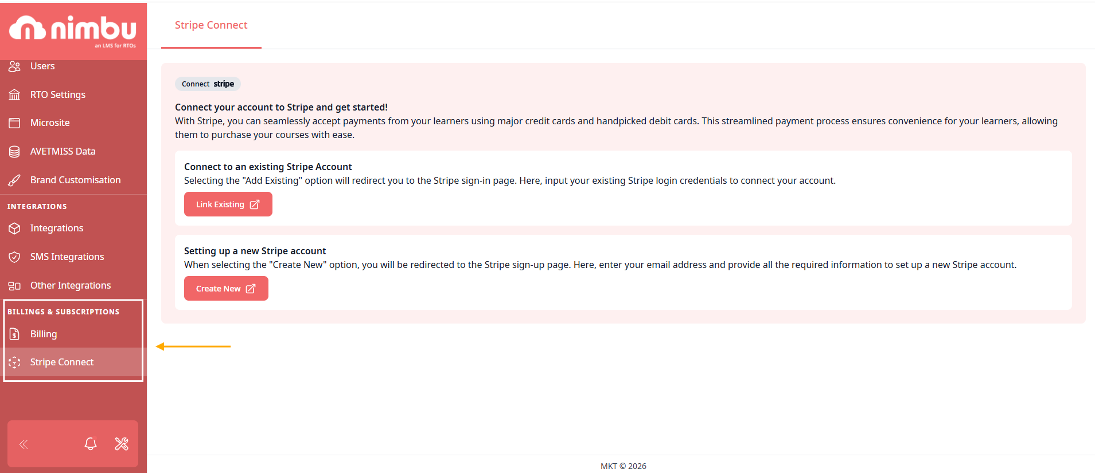Collapse the sidebar with double chevron
This screenshot has height=473, width=1095.
24,444
